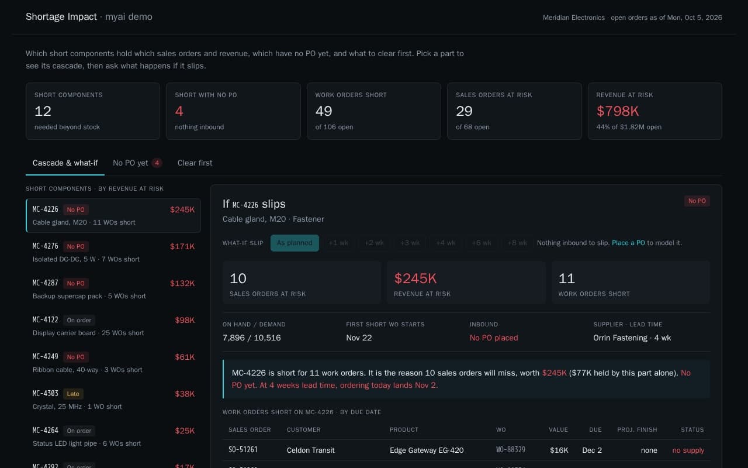This screenshot has height=468, width=748.
Task: Sort the table by Sales Order column
Action: coord(250,430)
